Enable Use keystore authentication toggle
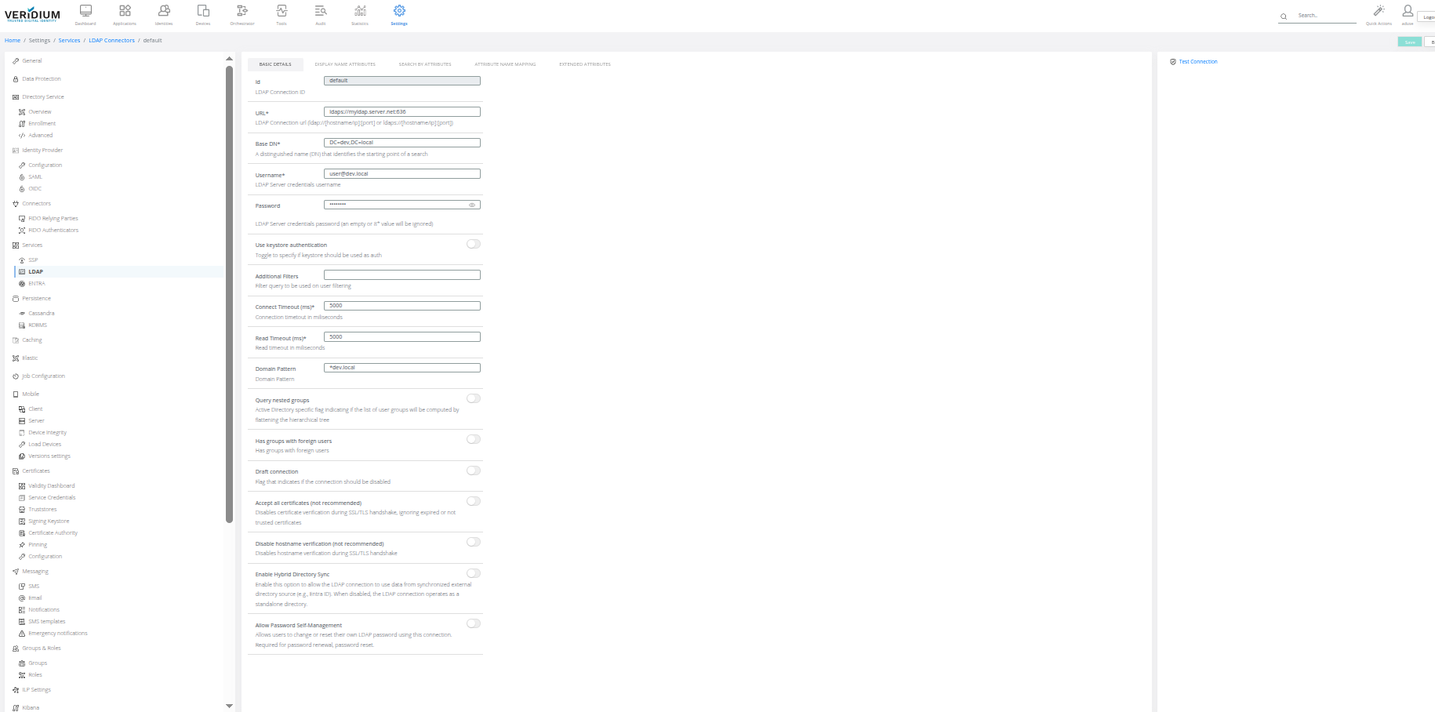Viewport: 1435px width, 712px height. click(x=474, y=244)
